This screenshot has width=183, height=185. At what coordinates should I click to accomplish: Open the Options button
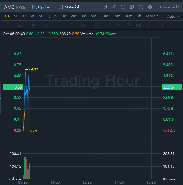point(42,7)
